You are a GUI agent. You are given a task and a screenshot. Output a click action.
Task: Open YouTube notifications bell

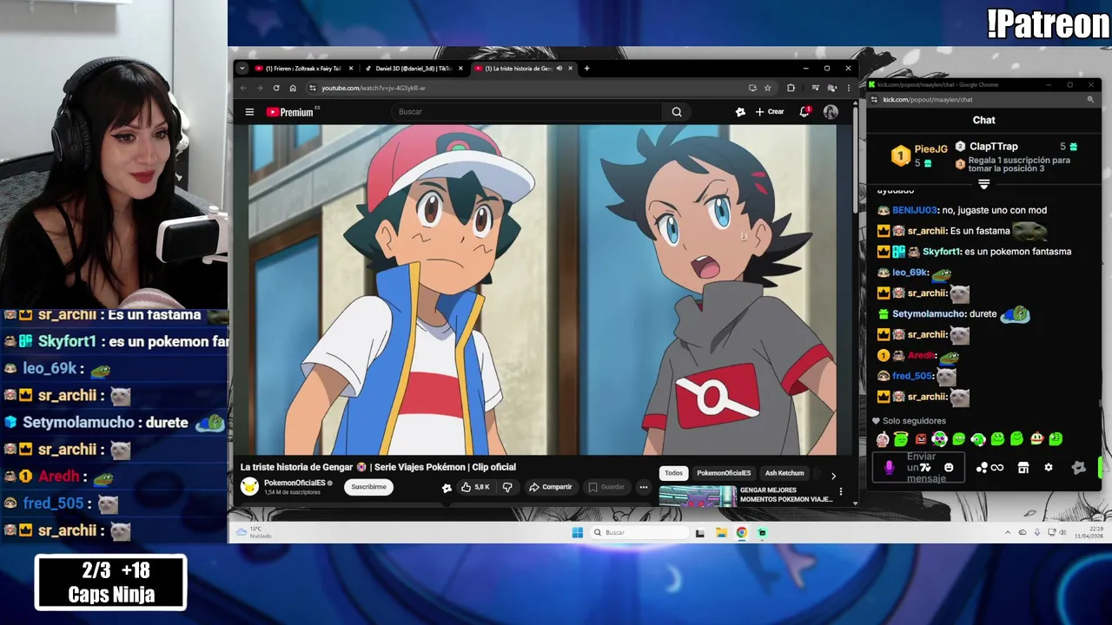pos(804,111)
